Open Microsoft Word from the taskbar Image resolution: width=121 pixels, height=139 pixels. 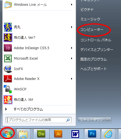pyautogui.click(x=75, y=134)
